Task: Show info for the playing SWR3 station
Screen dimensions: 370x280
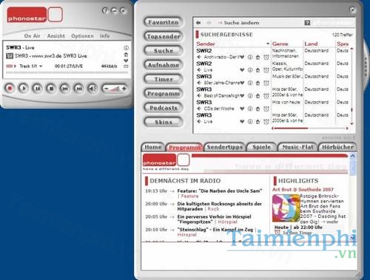Action: [x=126, y=48]
